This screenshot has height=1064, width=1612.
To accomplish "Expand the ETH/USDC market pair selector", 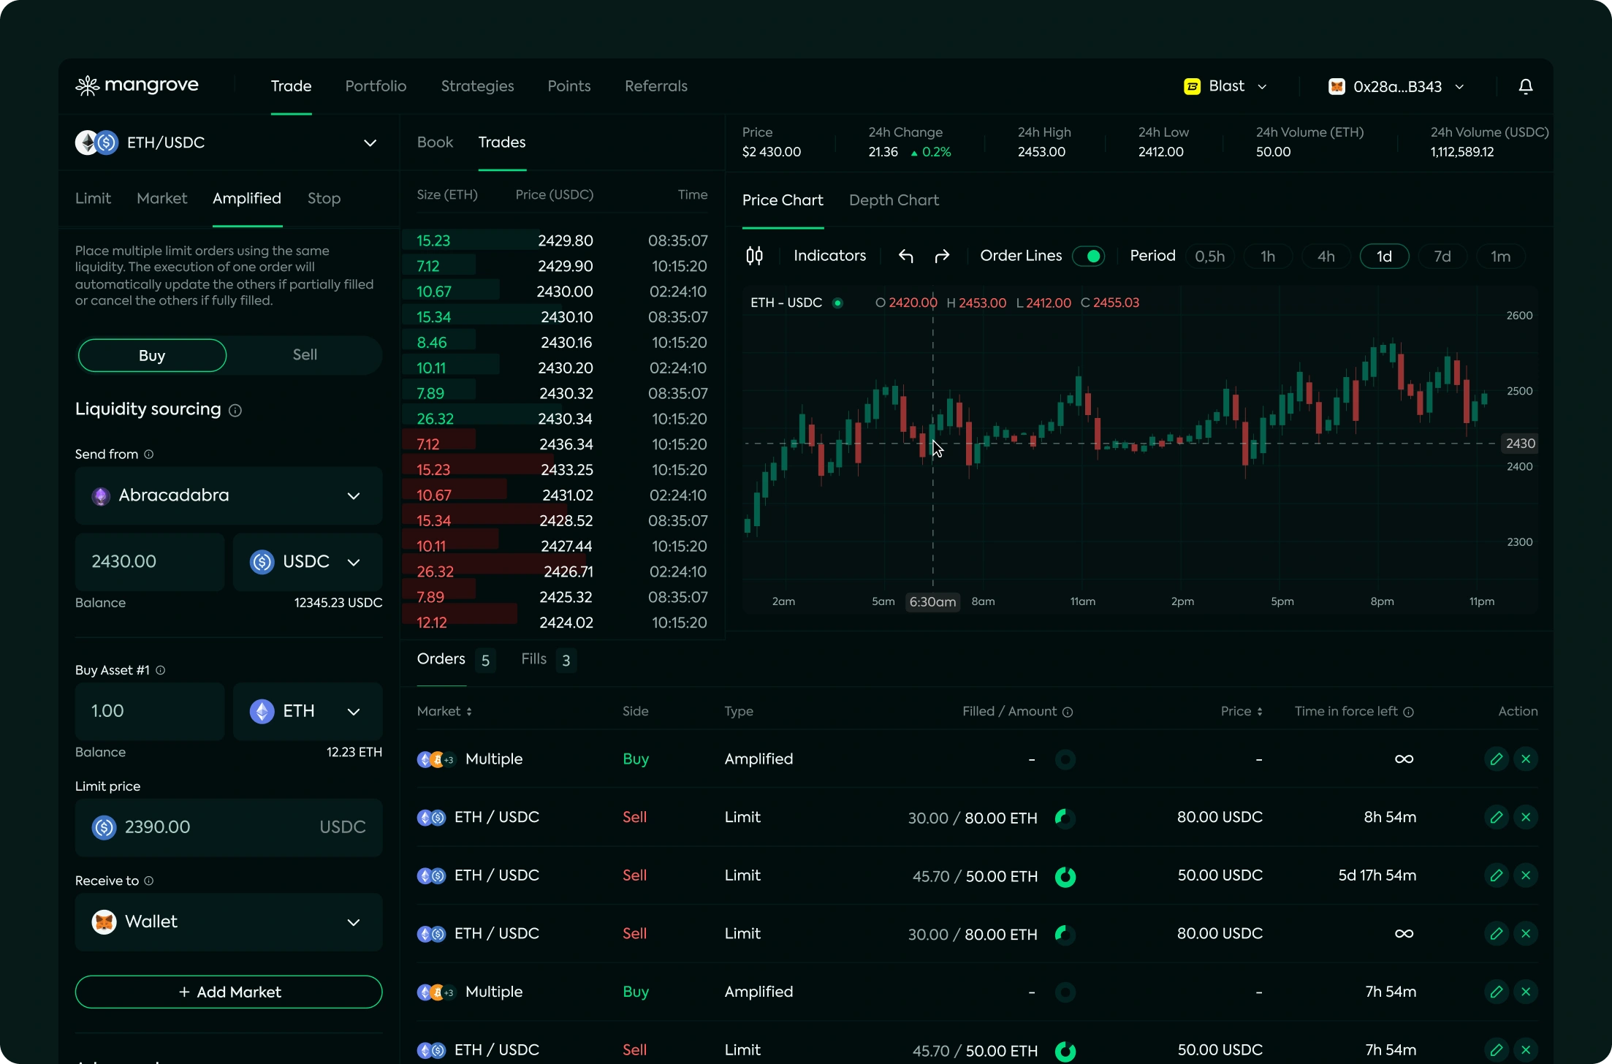I will (x=370, y=142).
